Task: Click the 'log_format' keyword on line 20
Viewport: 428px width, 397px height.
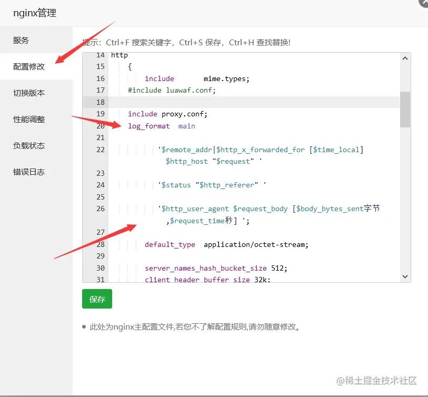Action: [x=149, y=126]
